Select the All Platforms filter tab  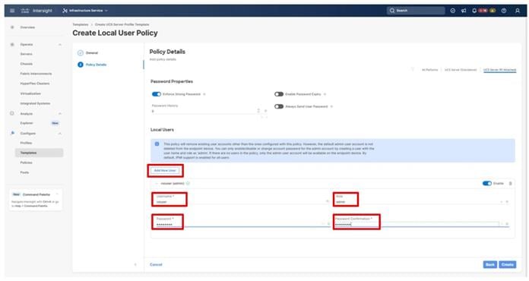point(430,70)
